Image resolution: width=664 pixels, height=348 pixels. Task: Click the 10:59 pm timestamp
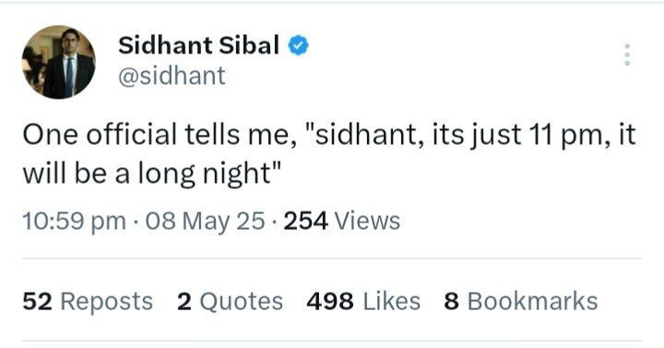click(74, 222)
